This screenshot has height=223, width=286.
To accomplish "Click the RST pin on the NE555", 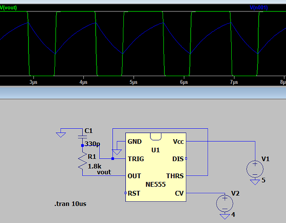I will tap(125, 193).
